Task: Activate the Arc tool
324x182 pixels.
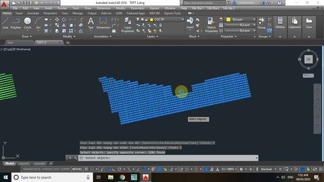Action: pyautogui.click(x=38, y=23)
